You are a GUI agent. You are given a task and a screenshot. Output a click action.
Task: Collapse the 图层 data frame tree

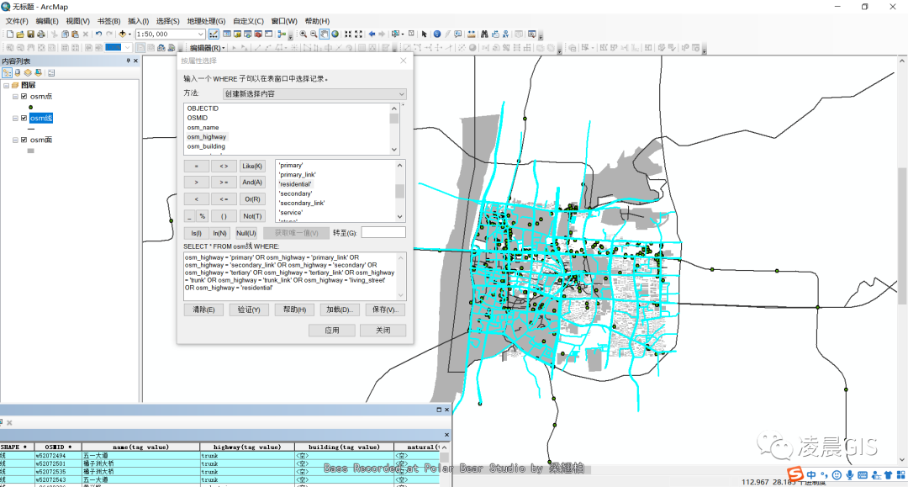point(6,85)
